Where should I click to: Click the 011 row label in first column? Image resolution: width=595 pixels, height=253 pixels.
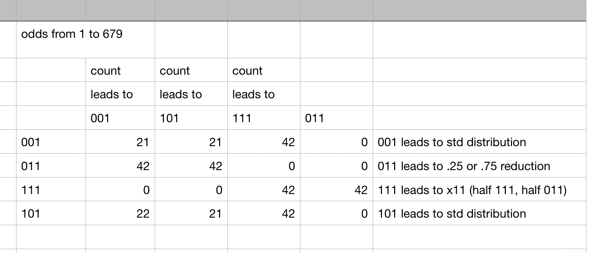click(31, 166)
